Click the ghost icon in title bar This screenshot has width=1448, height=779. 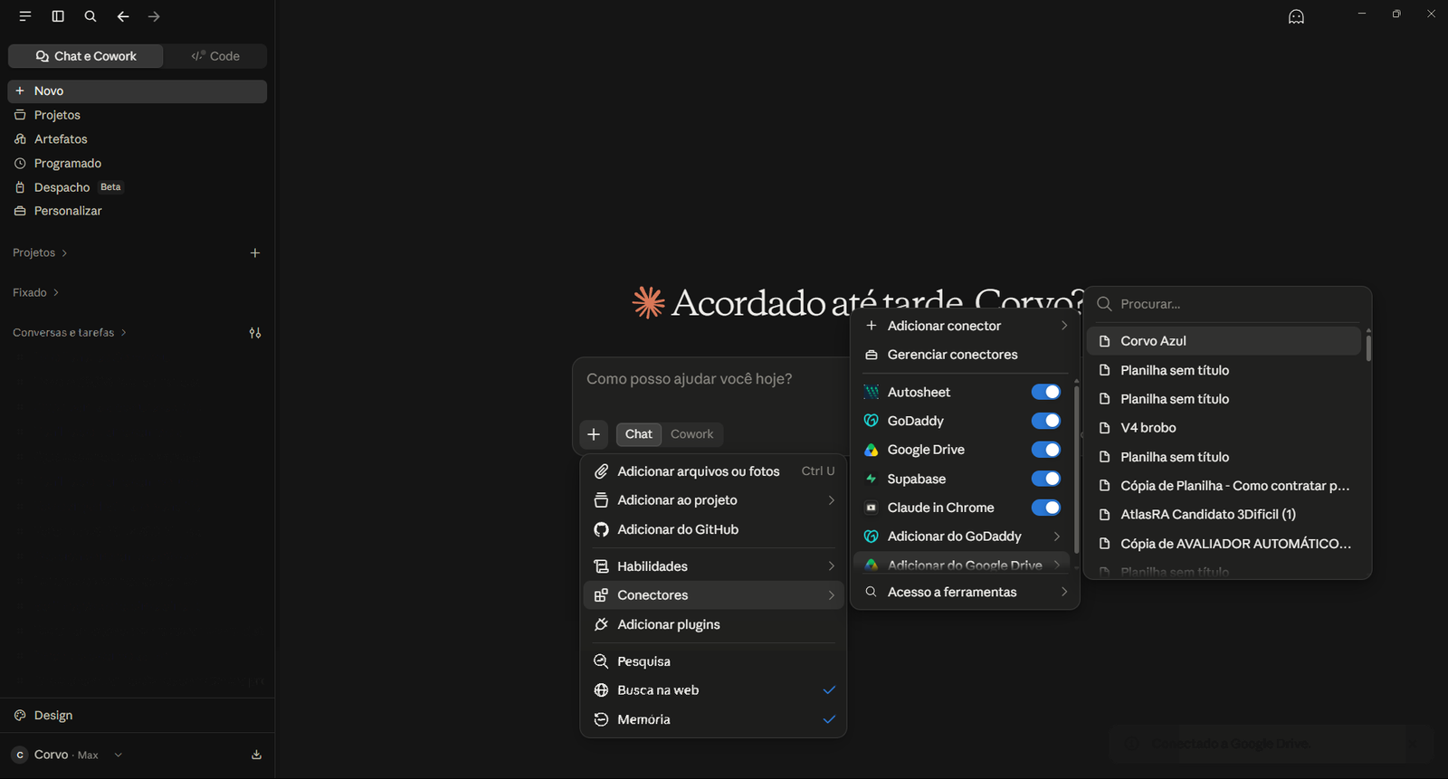[1296, 16]
